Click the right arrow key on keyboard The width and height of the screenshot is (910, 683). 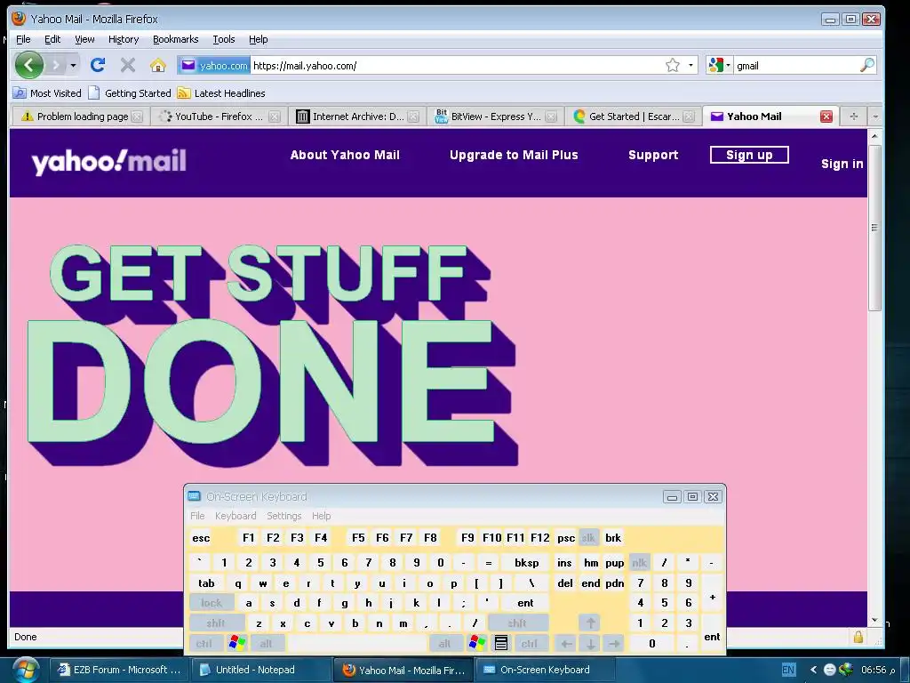[x=614, y=643]
